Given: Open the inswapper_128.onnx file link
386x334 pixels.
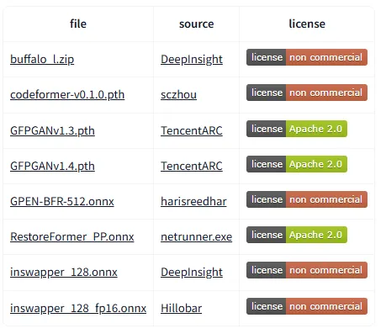Looking at the screenshot, I should pos(64,272).
